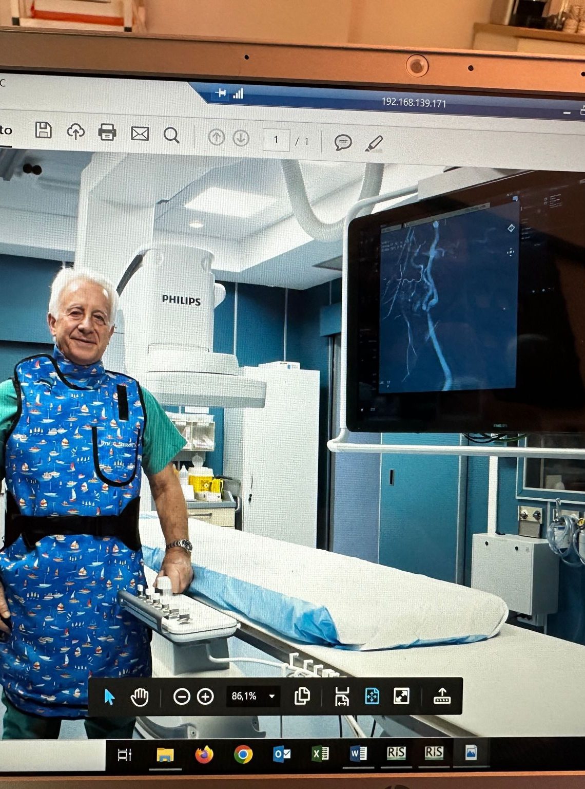Viewport: 585px width, 789px height.
Task: Open the 86,1% zoom level dropdown
Action: tap(272, 697)
